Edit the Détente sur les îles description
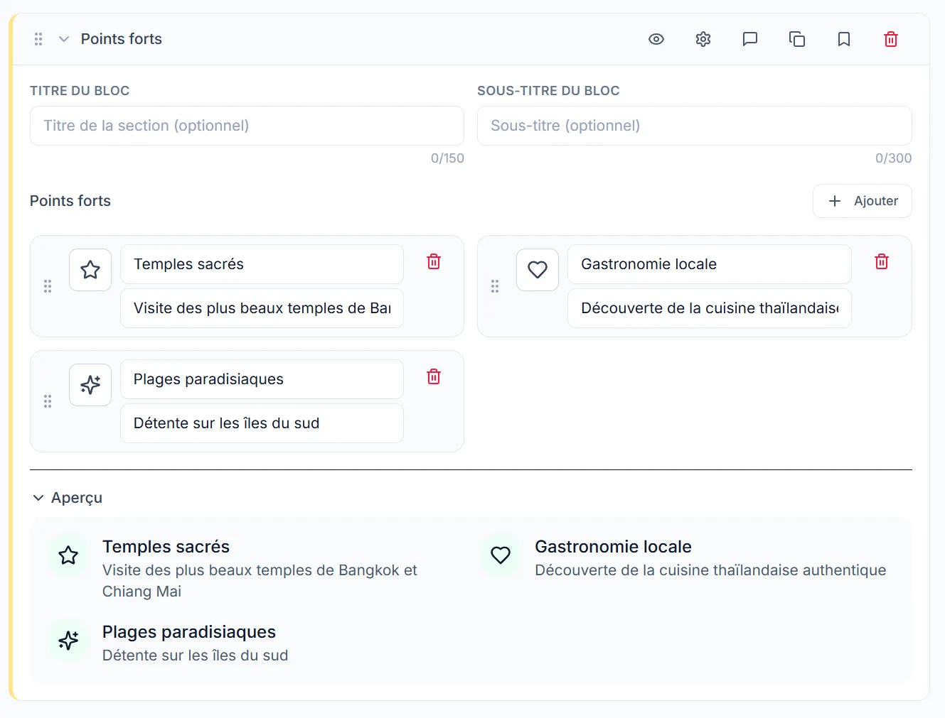Viewport: 945px width, 718px height. [262, 423]
